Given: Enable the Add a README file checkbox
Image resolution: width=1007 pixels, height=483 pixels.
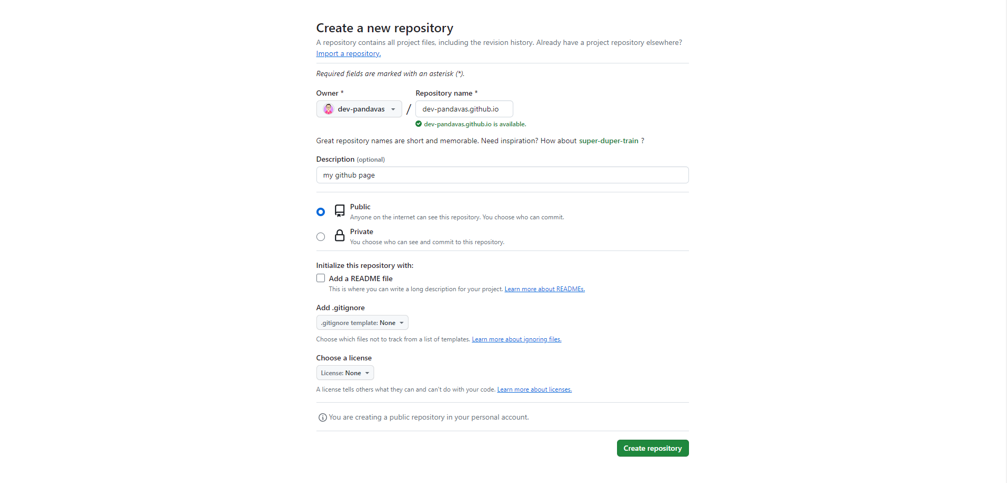Looking at the screenshot, I should click(x=320, y=277).
